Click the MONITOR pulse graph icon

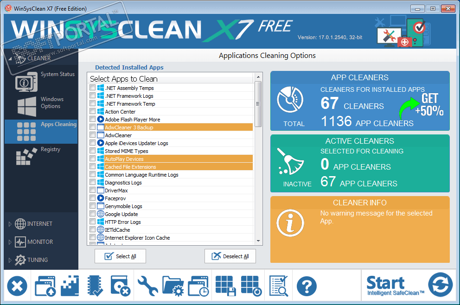[x=20, y=242]
